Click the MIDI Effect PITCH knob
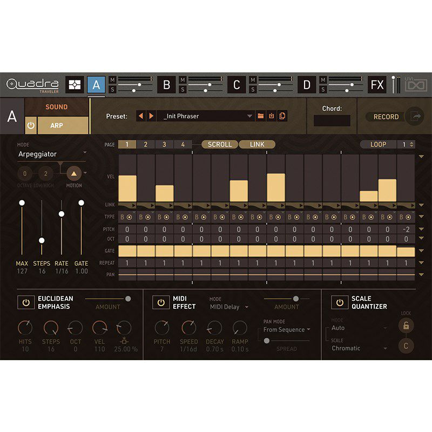Screen dimensions: 432x432 click(162, 328)
